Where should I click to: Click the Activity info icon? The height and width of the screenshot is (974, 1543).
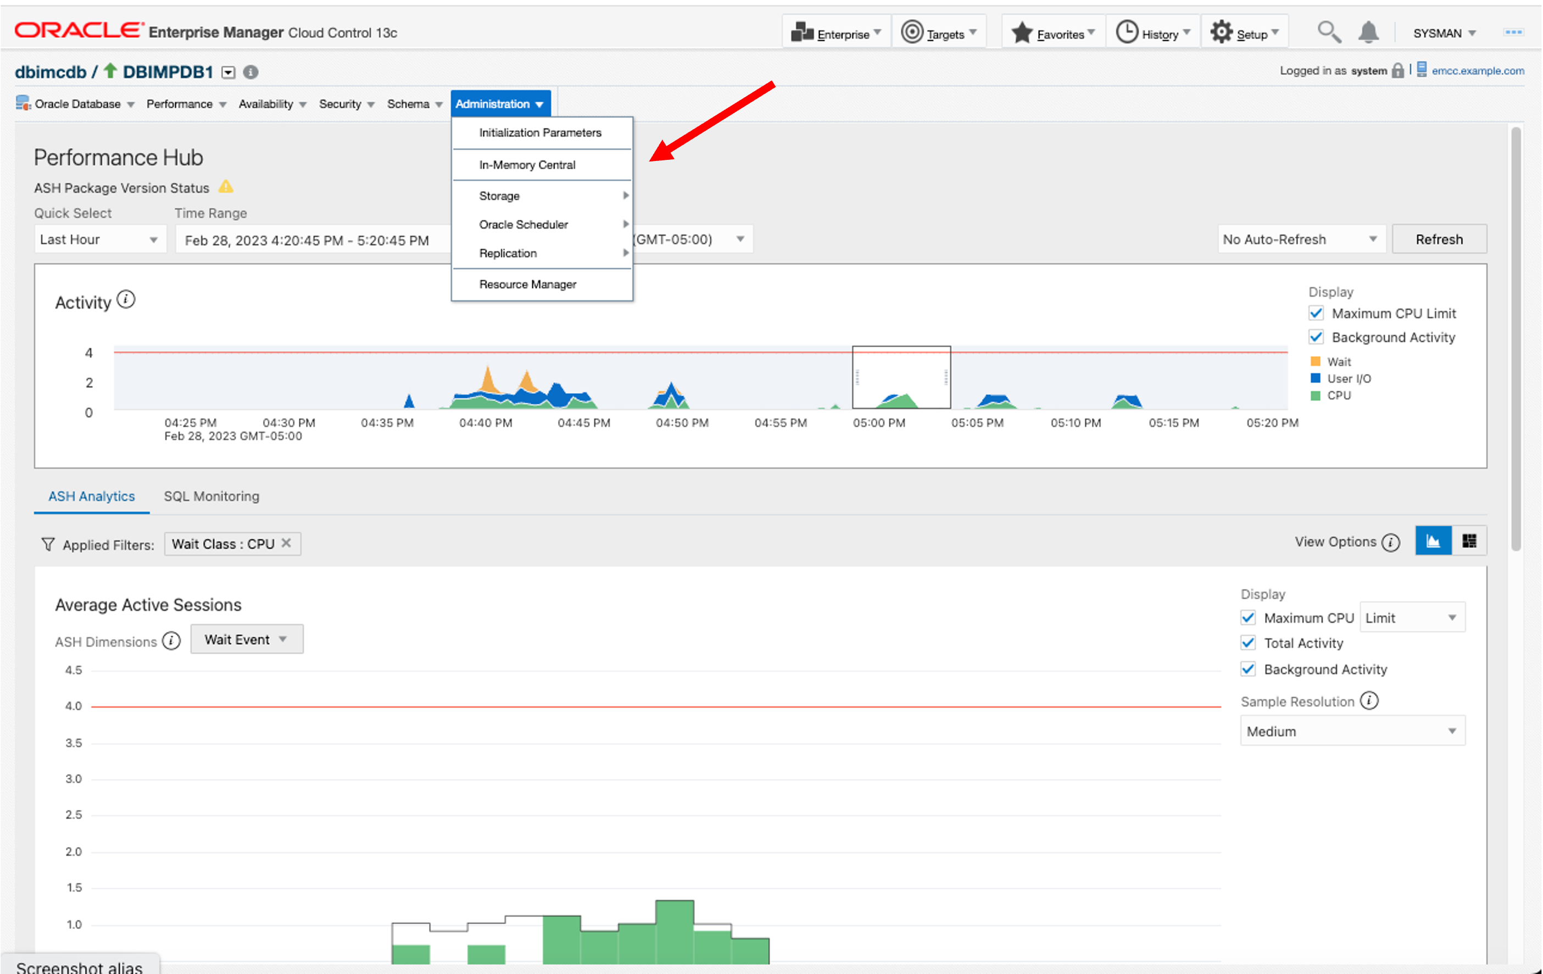[x=126, y=300]
